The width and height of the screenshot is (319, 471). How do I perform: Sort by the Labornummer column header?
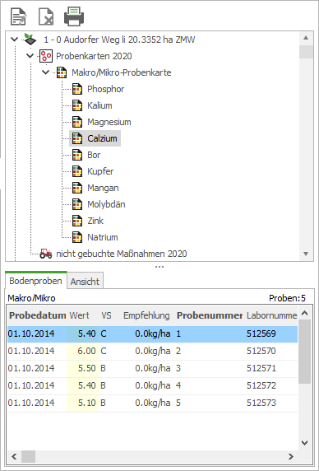271,315
